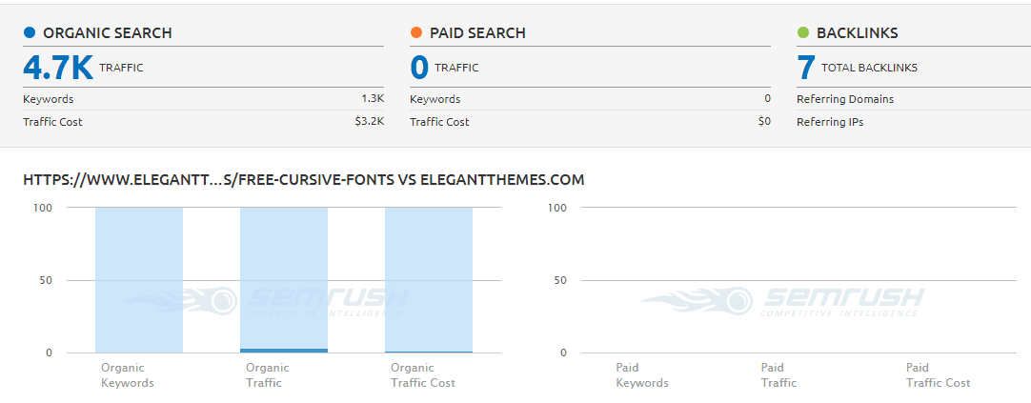
Task: Click the Paid Traffic axis label
Action: pyautogui.click(x=778, y=375)
